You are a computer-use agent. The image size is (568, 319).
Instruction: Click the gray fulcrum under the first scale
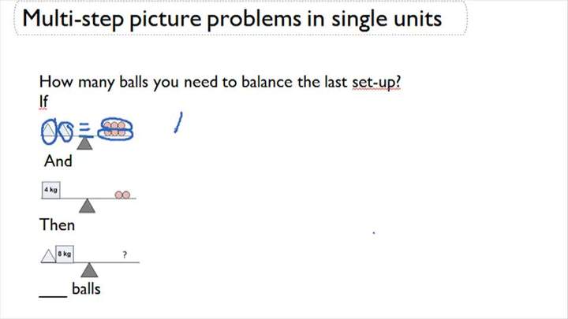click(x=84, y=143)
